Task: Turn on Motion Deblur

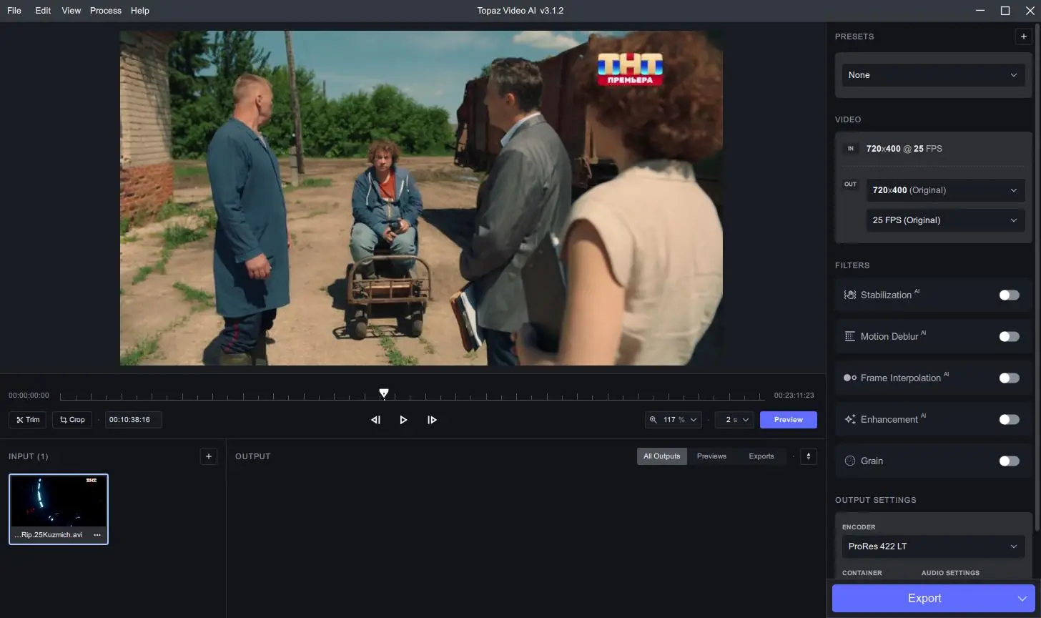Action: click(1009, 336)
